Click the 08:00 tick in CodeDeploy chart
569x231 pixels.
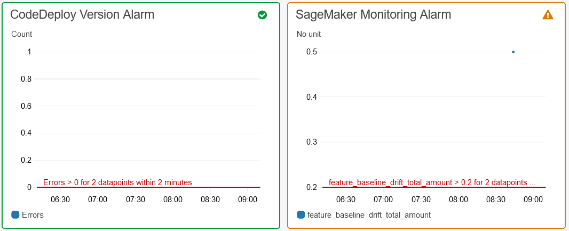(x=172, y=200)
